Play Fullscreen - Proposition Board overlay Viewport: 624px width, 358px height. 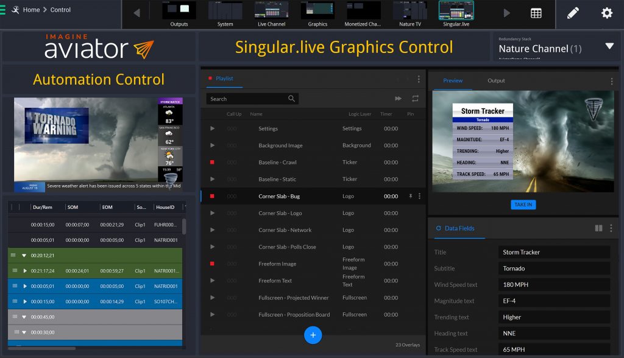(x=212, y=314)
